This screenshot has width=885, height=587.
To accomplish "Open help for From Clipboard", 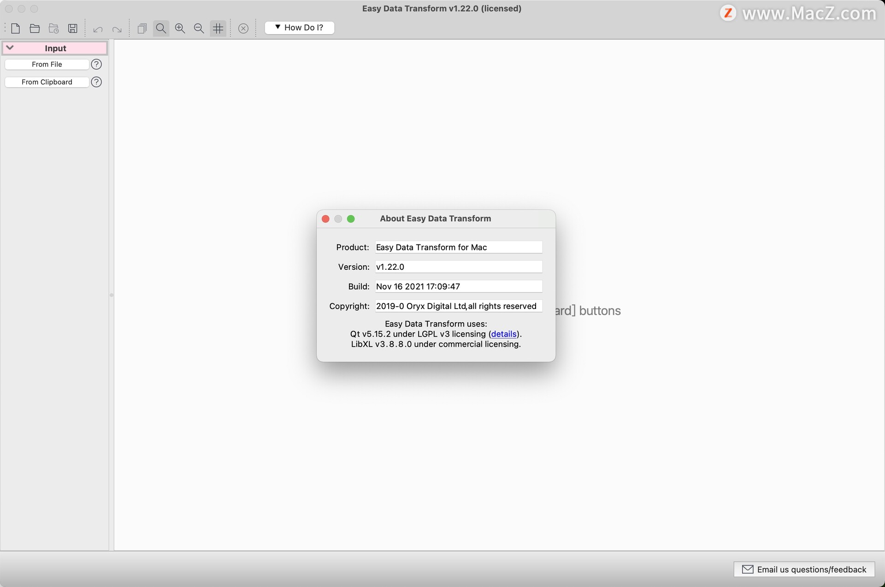I will point(96,82).
